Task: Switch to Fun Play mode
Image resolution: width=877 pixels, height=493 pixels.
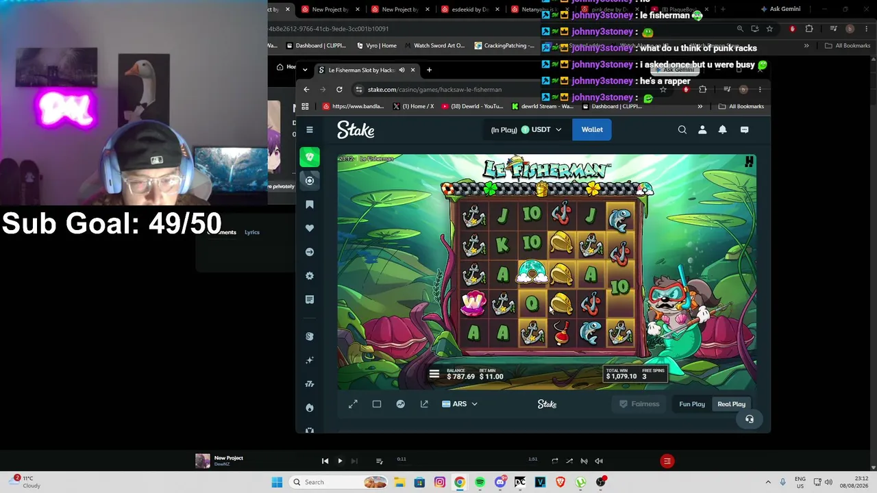Action: tap(692, 404)
